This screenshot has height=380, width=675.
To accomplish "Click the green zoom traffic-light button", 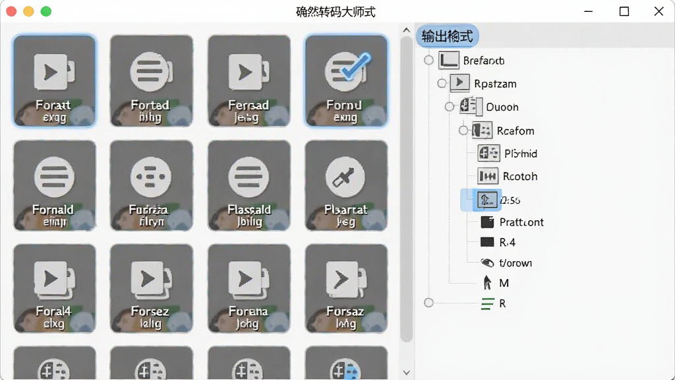I will 46,11.
